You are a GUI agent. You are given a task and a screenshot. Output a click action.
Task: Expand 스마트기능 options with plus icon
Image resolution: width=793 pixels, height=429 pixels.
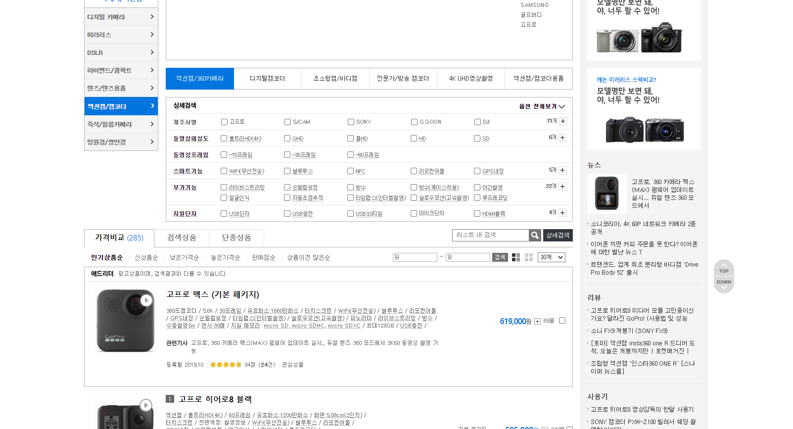(562, 170)
